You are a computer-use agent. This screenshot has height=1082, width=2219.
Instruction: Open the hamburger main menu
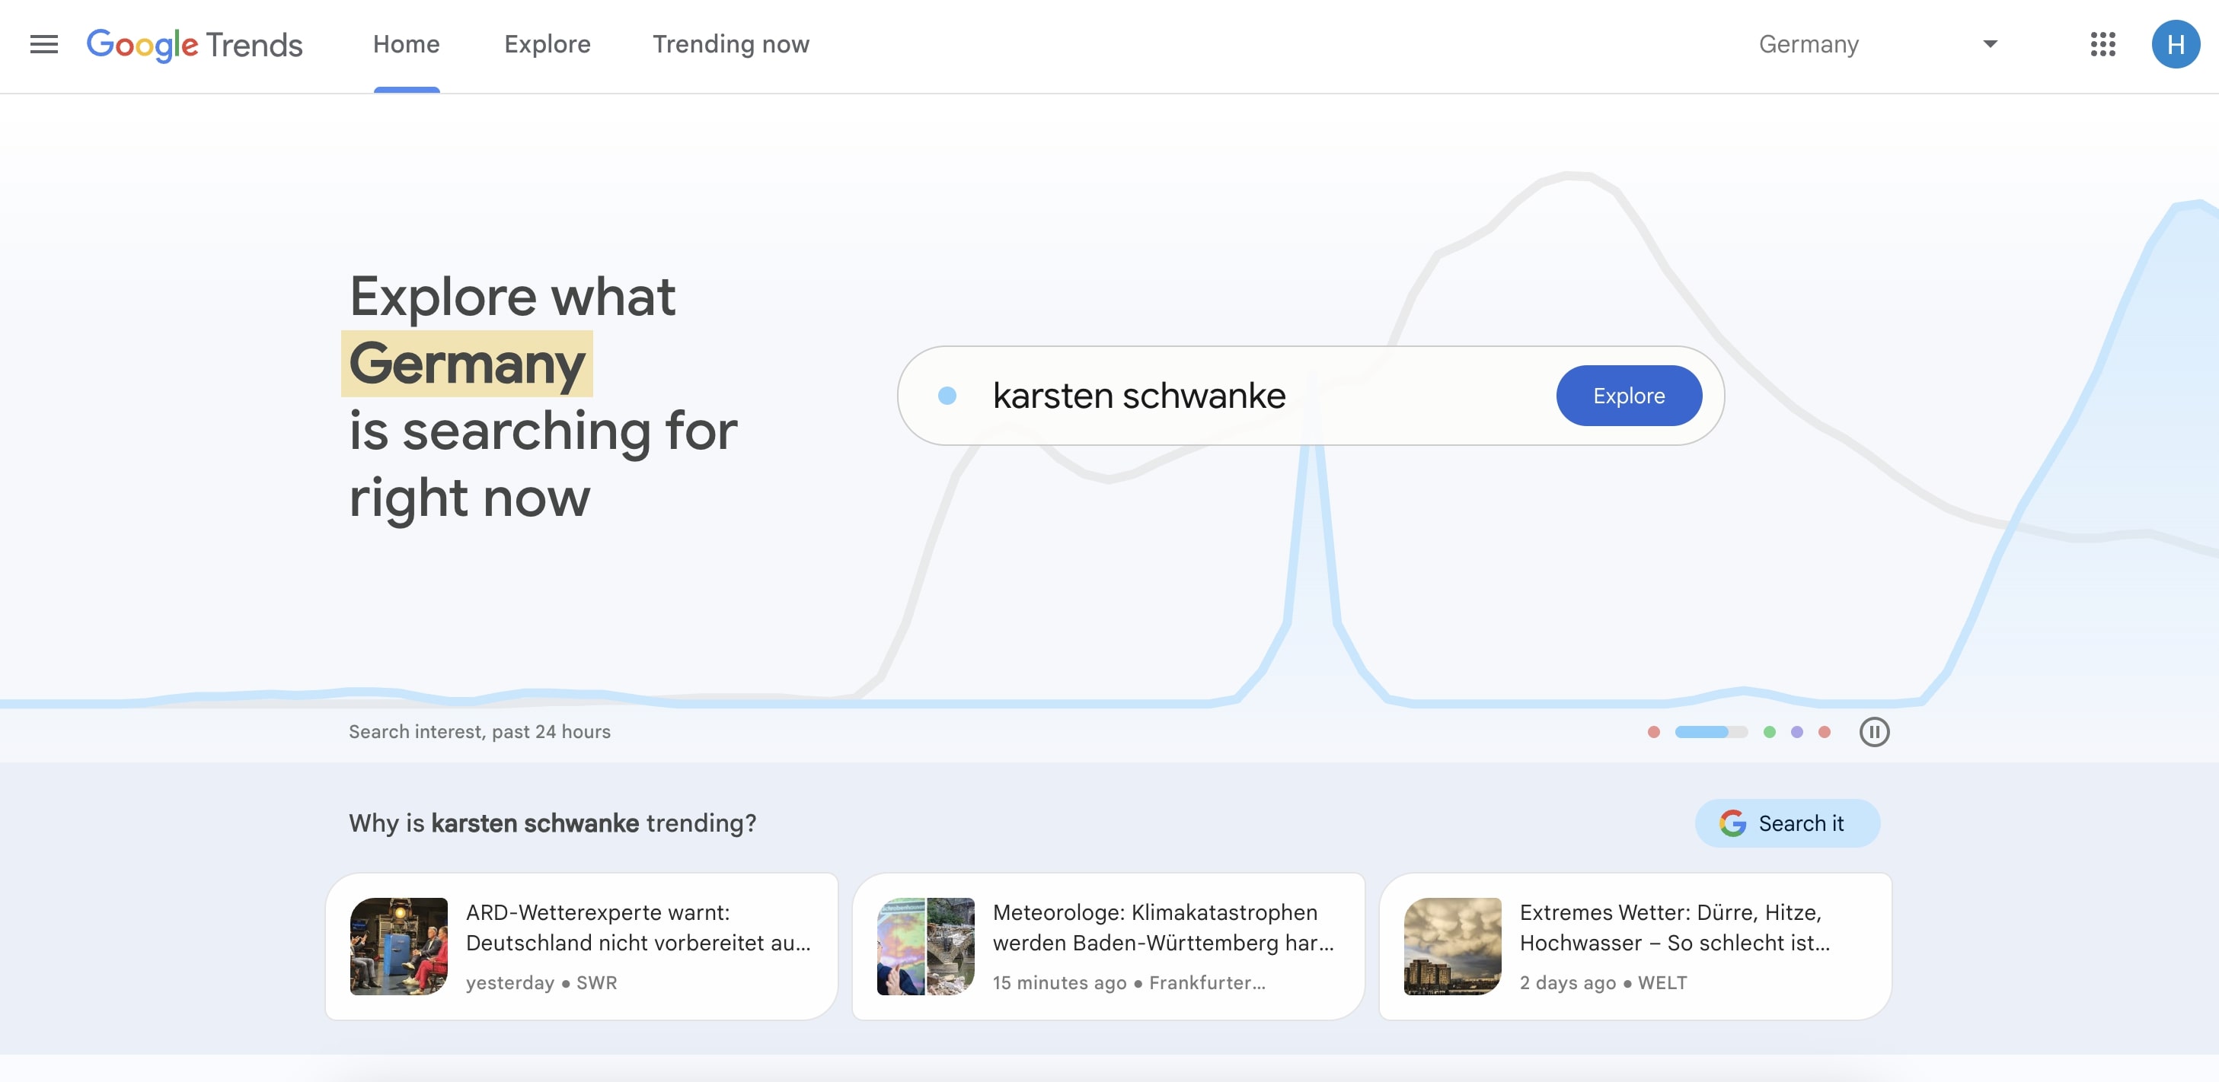pos(44,44)
